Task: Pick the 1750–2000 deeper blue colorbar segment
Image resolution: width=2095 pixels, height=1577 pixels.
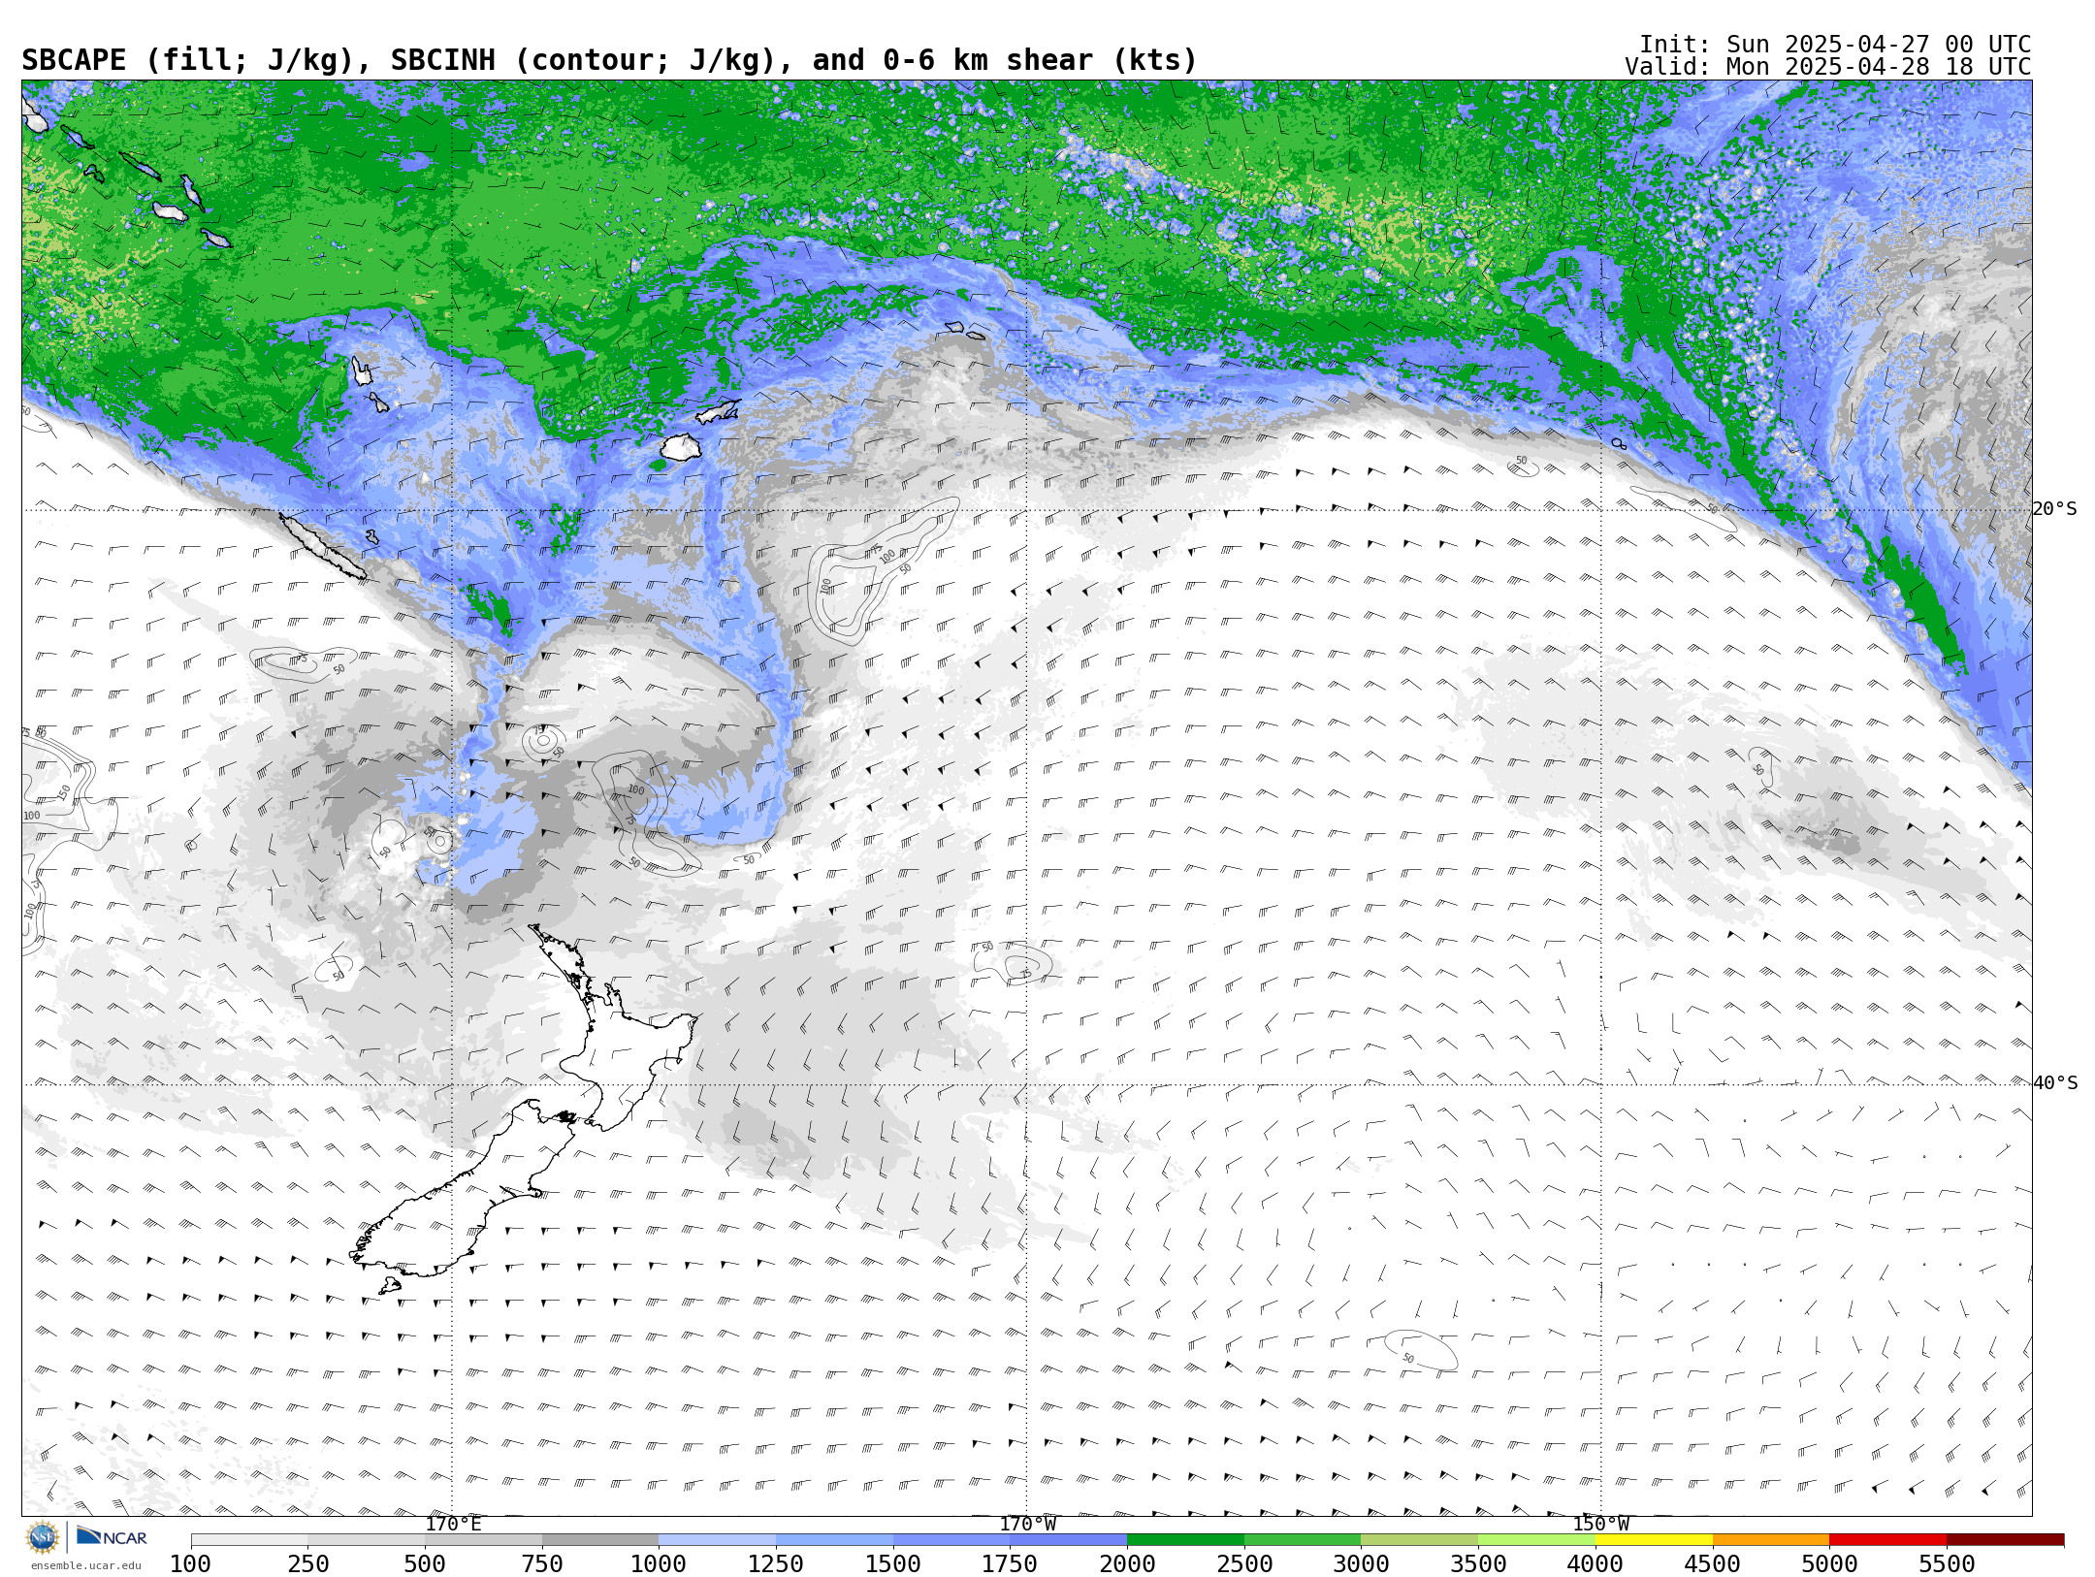Action: [x=1069, y=1540]
